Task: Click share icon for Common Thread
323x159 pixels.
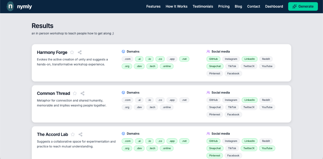Action: [x=83, y=94]
